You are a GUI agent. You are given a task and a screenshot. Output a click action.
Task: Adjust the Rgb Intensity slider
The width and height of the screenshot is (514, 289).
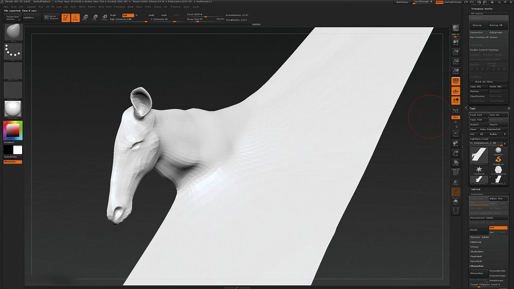(128, 20)
